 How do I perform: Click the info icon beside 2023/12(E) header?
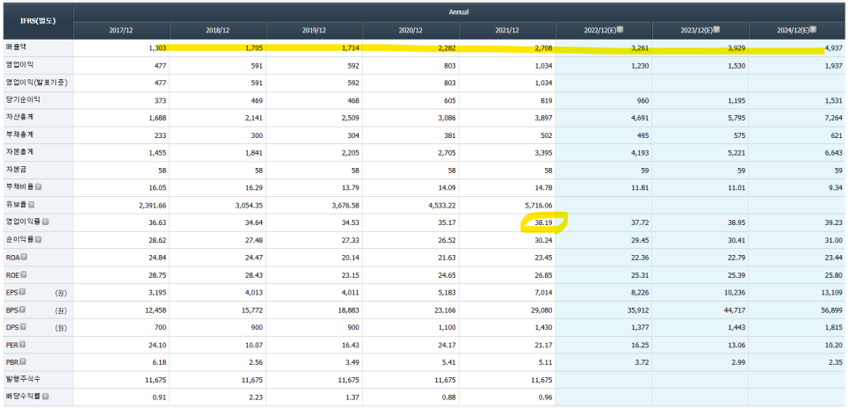point(717,29)
